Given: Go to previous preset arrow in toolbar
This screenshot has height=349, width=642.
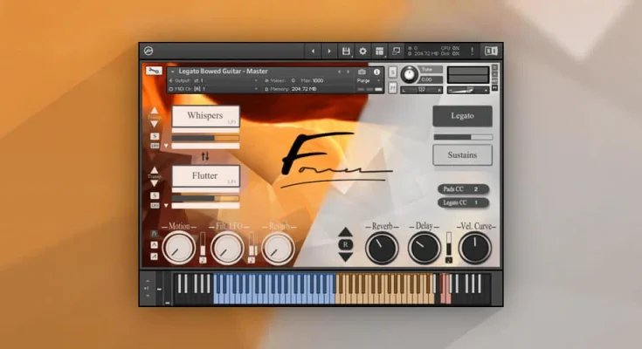Looking at the screenshot, I should [x=312, y=51].
